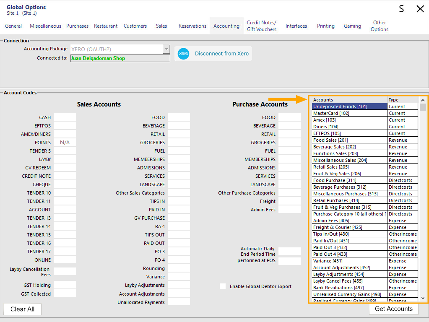
Task: Select Fruit & Veg Sales [206] row
Action: 365,174
